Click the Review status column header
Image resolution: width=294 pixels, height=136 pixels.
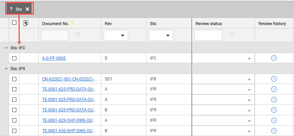click(209, 24)
